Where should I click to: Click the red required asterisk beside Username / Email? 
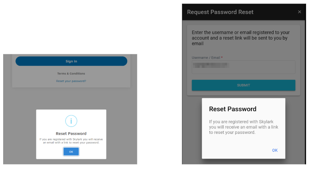[222, 57]
